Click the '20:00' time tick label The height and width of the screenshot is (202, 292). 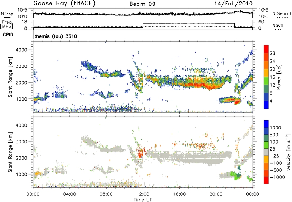click(x=216, y=194)
